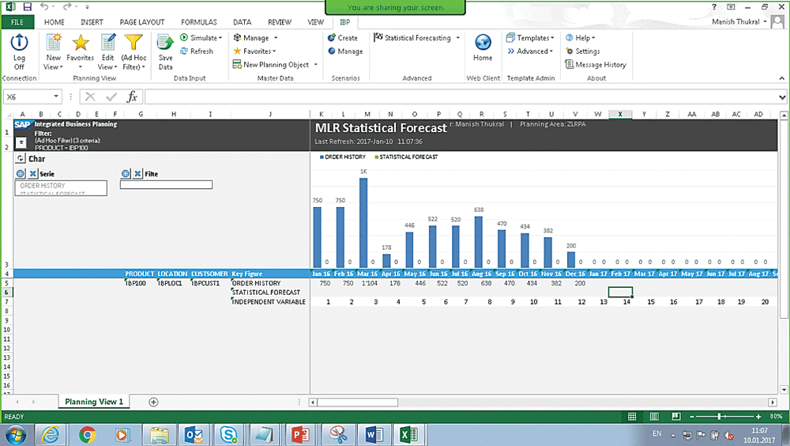Viewport: 790px width, 446px height.
Task: Add a new sheet with plus button
Action: (x=154, y=402)
